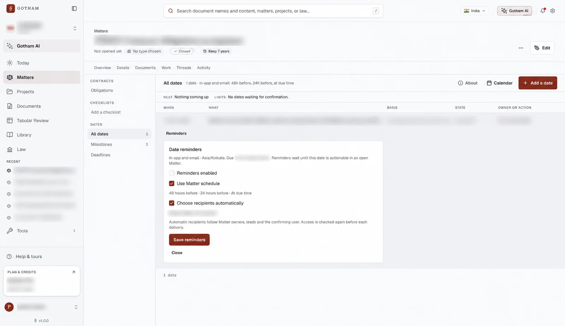Open Obligations under Contracts

[102, 91]
